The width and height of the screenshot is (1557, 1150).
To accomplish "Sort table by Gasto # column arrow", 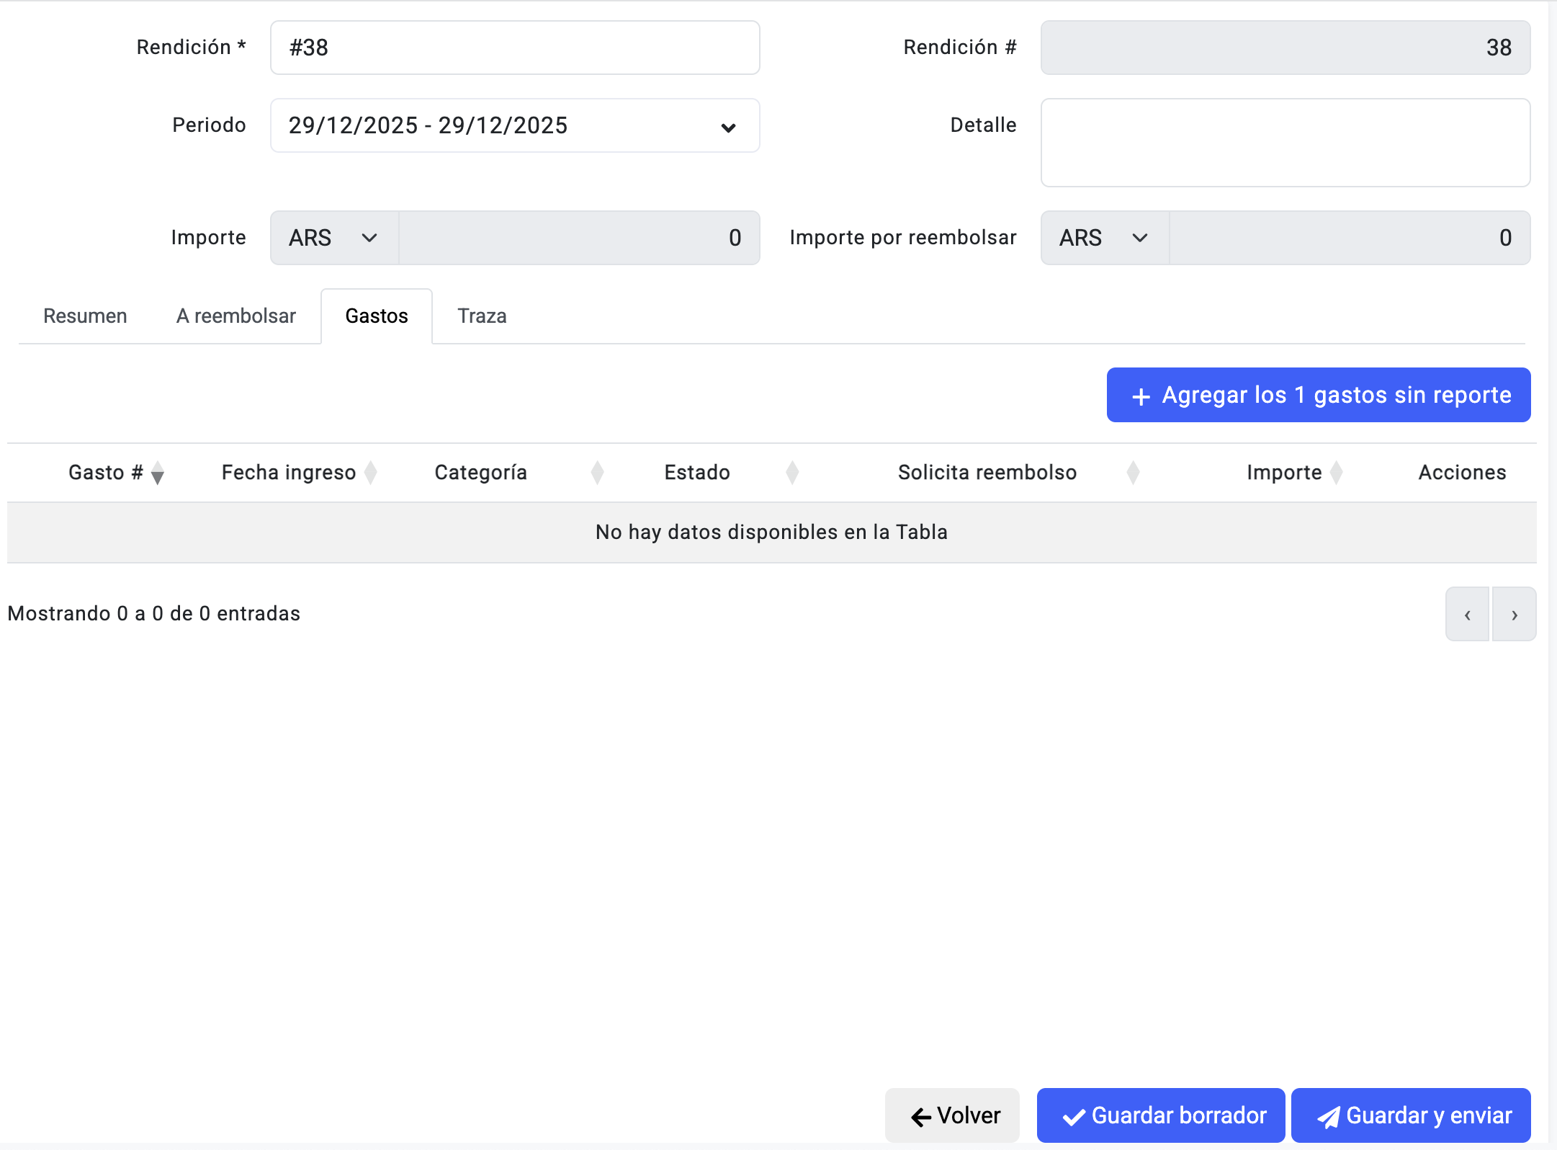I will pos(158,473).
